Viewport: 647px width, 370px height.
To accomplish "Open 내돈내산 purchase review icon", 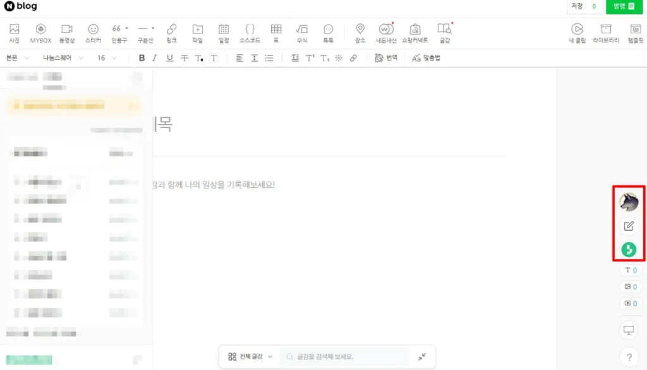I will coord(386,33).
